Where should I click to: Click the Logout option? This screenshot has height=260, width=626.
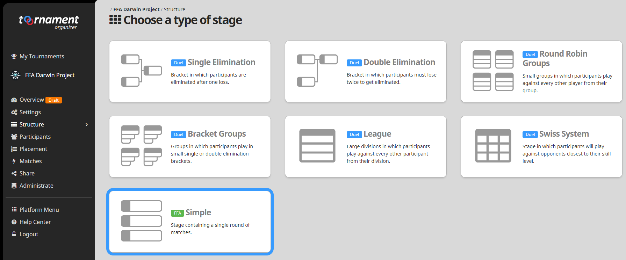pyautogui.click(x=29, y=234)
